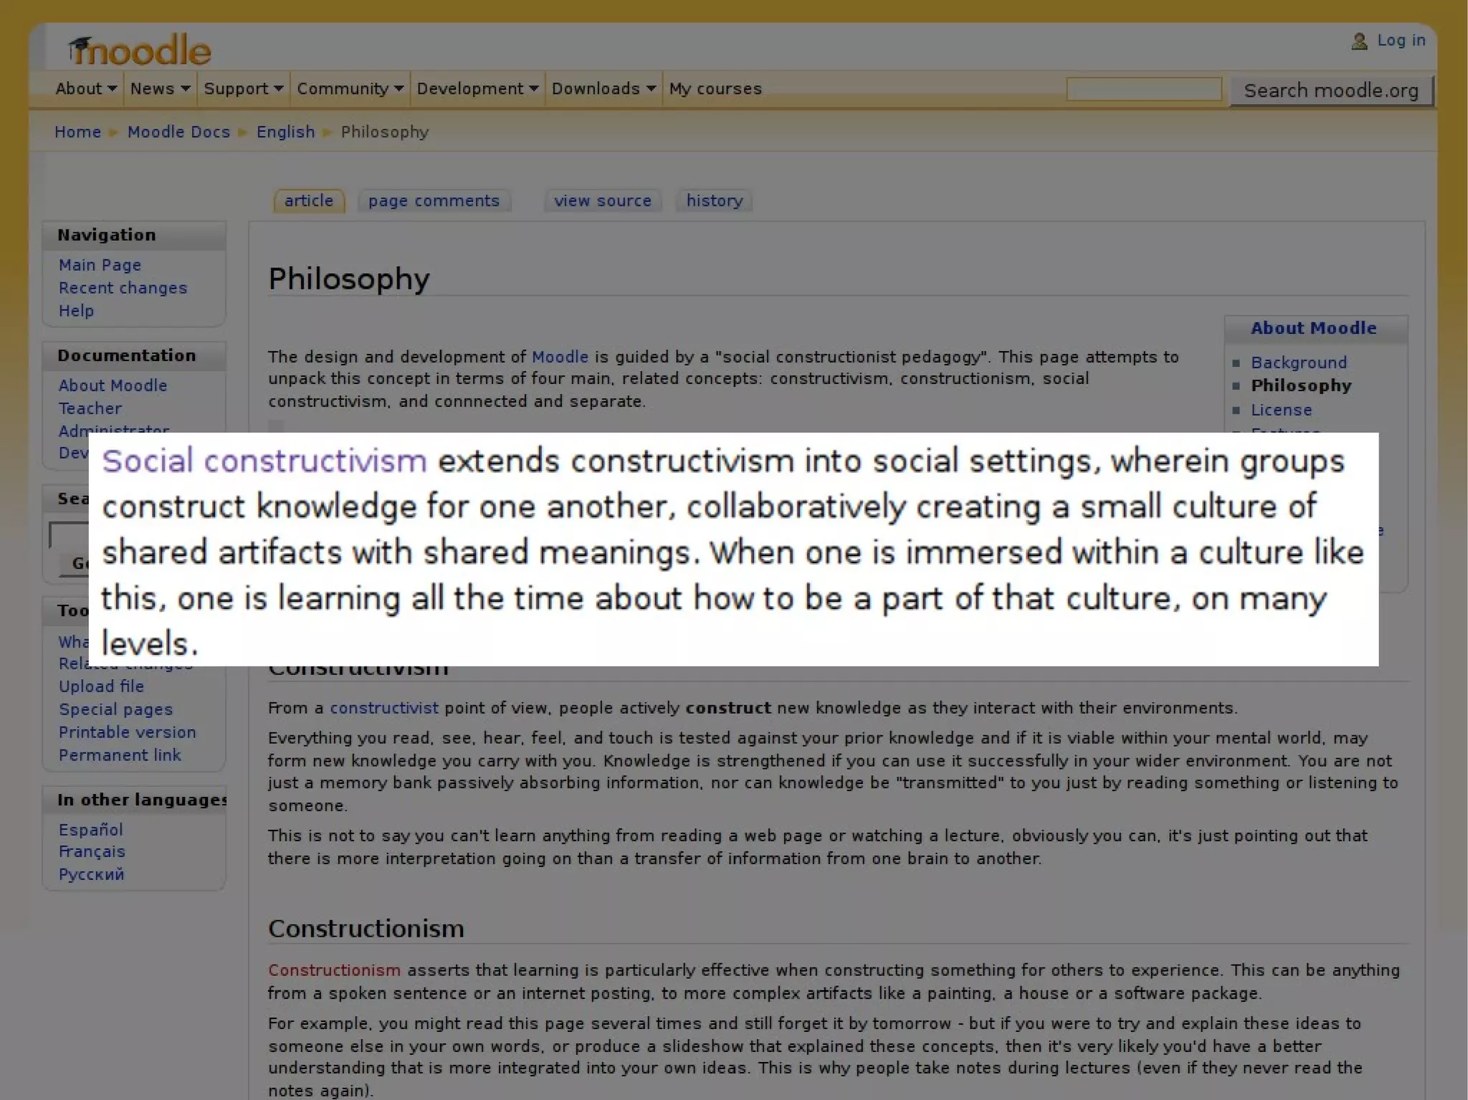Open the Permanent link tool

click(120, 755)
